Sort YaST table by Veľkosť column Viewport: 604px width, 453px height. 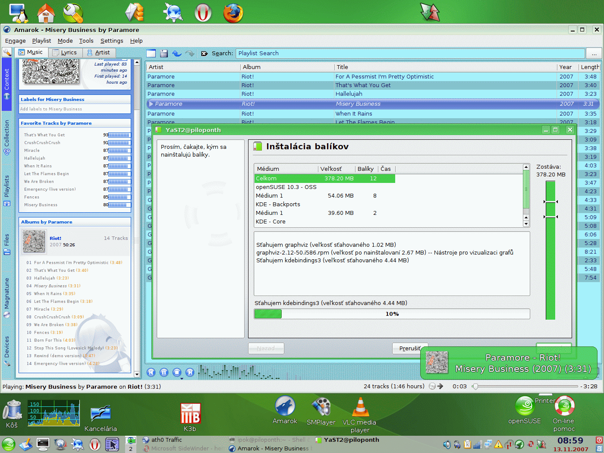pos(337,169)
